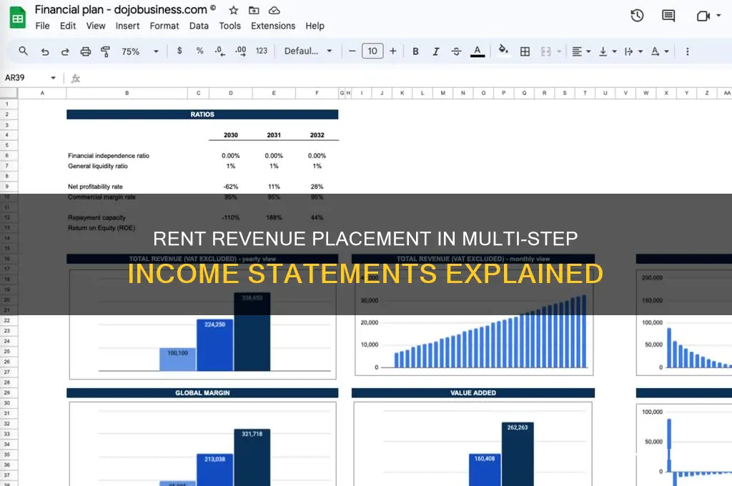Viewport: 732px width, 486px height.
Task: Click the Google Sheets home logo
Action: [x=18, y=18]
